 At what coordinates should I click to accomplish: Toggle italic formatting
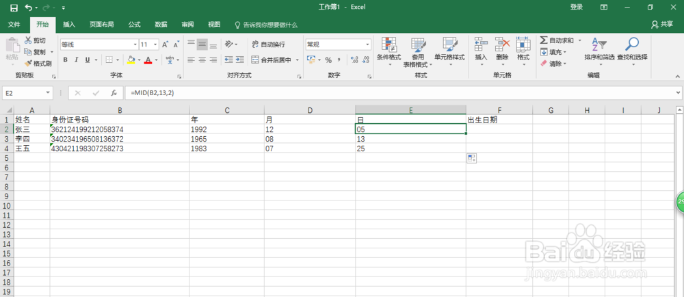pyautogui.click(x=77, y=60)
